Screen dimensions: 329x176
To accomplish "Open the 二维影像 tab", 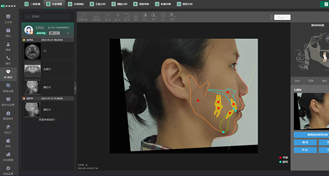I will [32, 4].
